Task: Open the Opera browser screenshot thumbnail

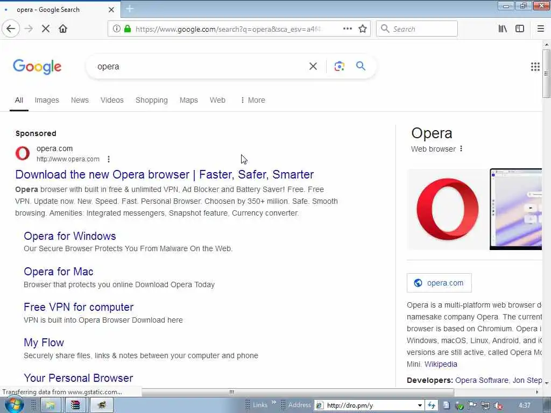Action: point(516,209)
